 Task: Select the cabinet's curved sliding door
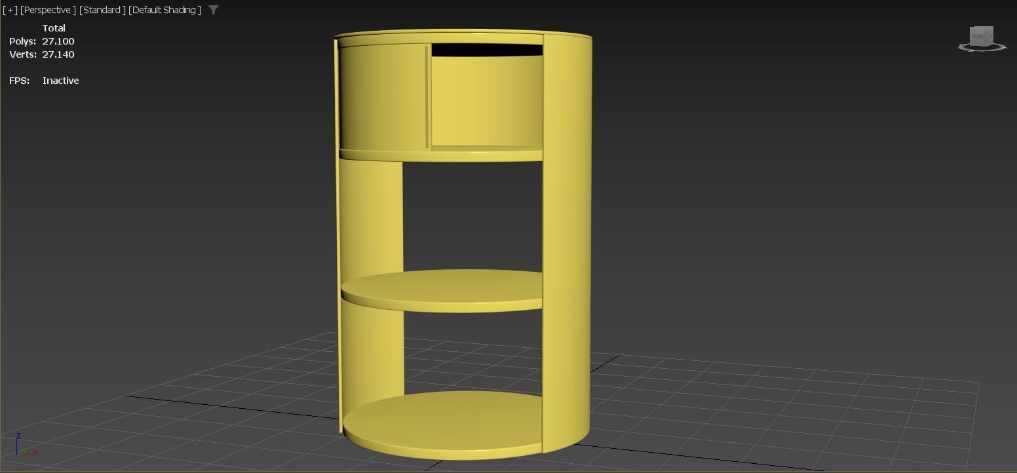384,97
